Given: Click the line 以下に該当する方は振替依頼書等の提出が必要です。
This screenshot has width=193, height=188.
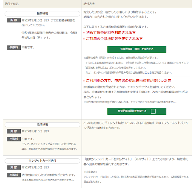Looking at the screenshot, I should click(116, 27).
